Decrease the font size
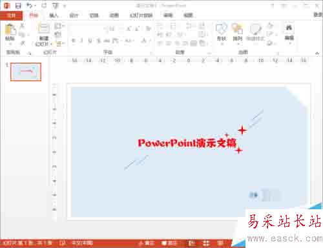The width and height of the screenshot is (323, 248). (137, 28)
